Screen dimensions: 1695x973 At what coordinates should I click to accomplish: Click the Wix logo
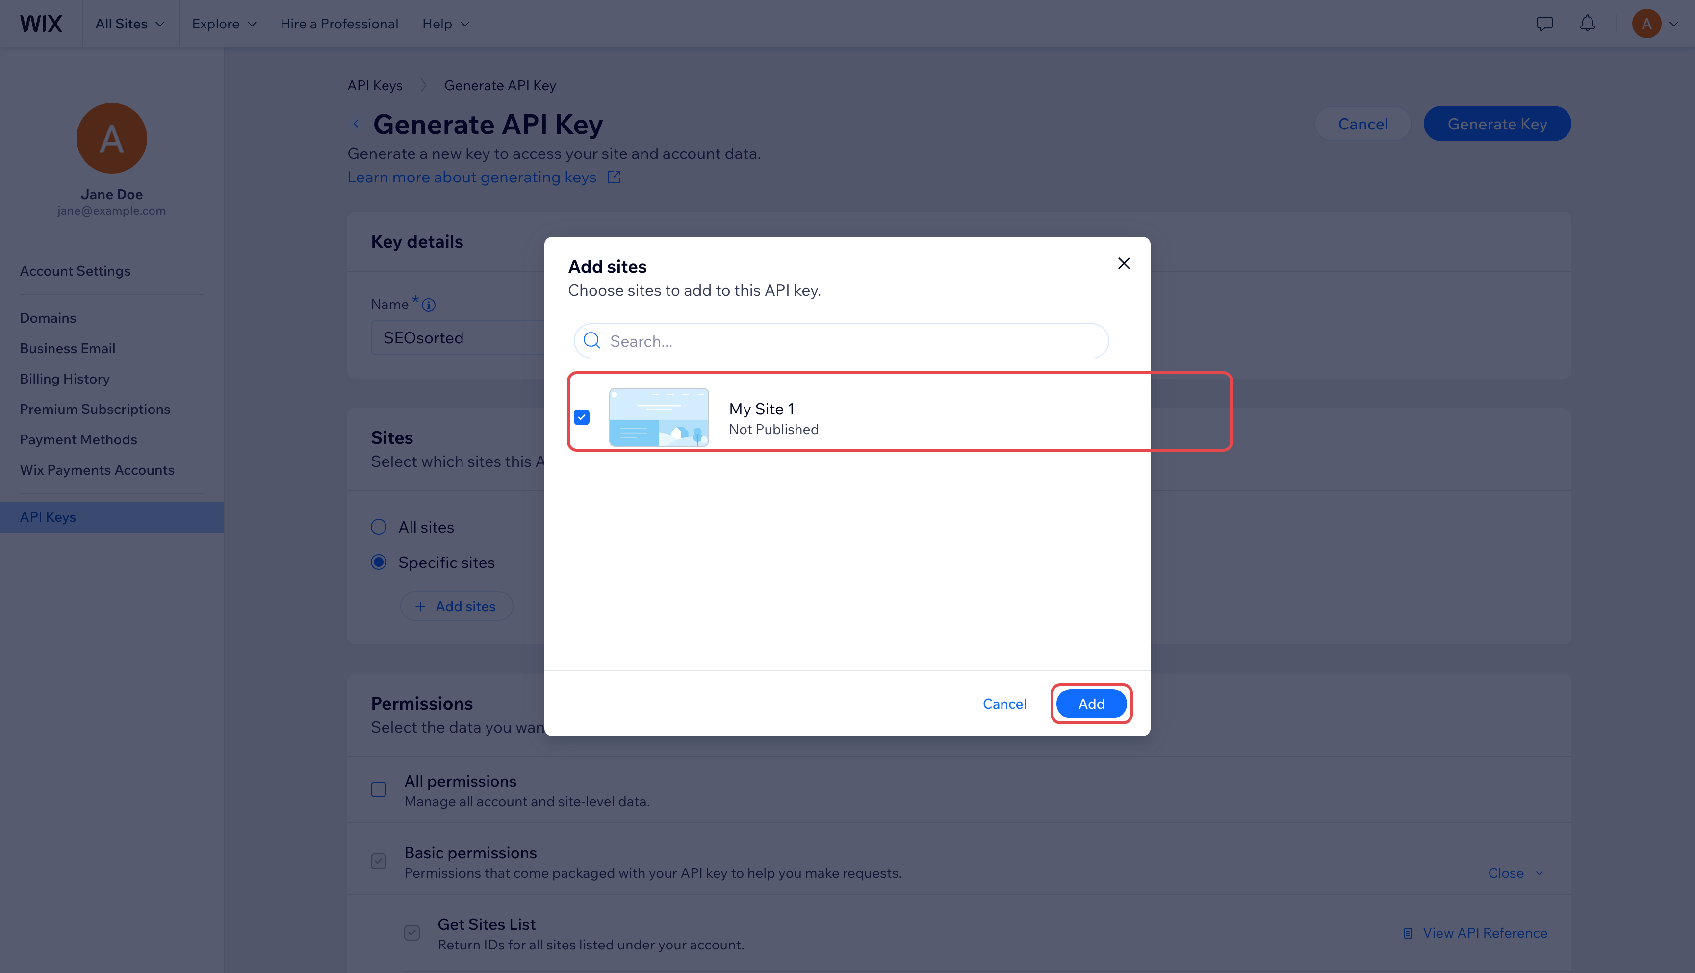coord(41,24)
